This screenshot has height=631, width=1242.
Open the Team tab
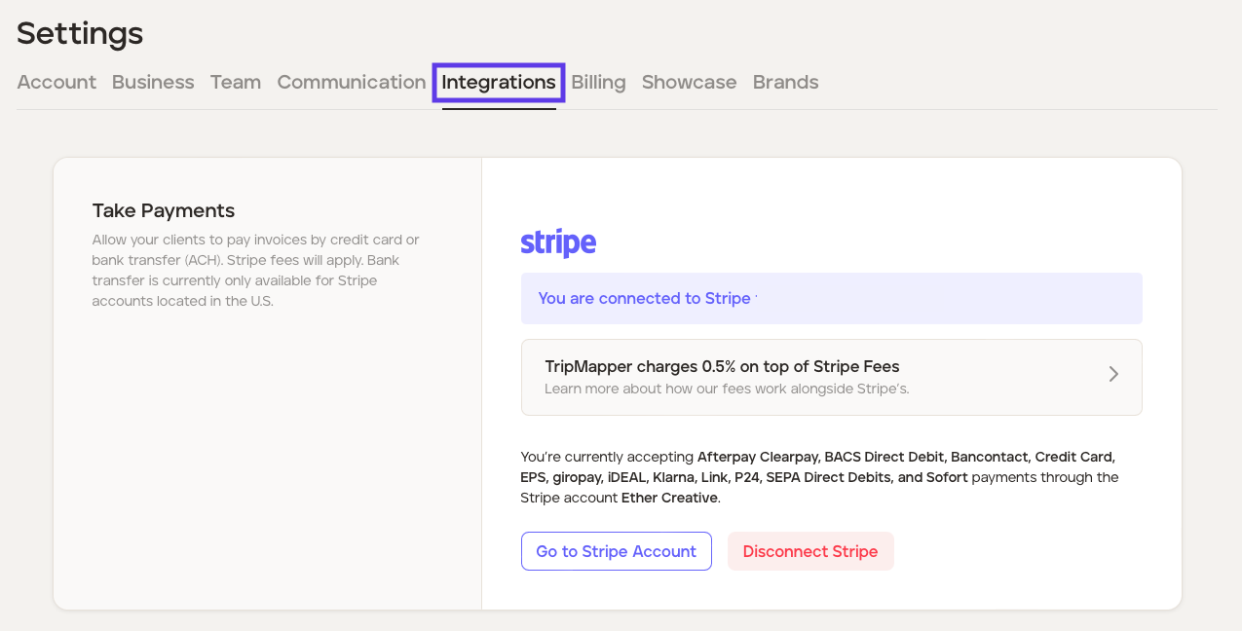pos(236,82)
